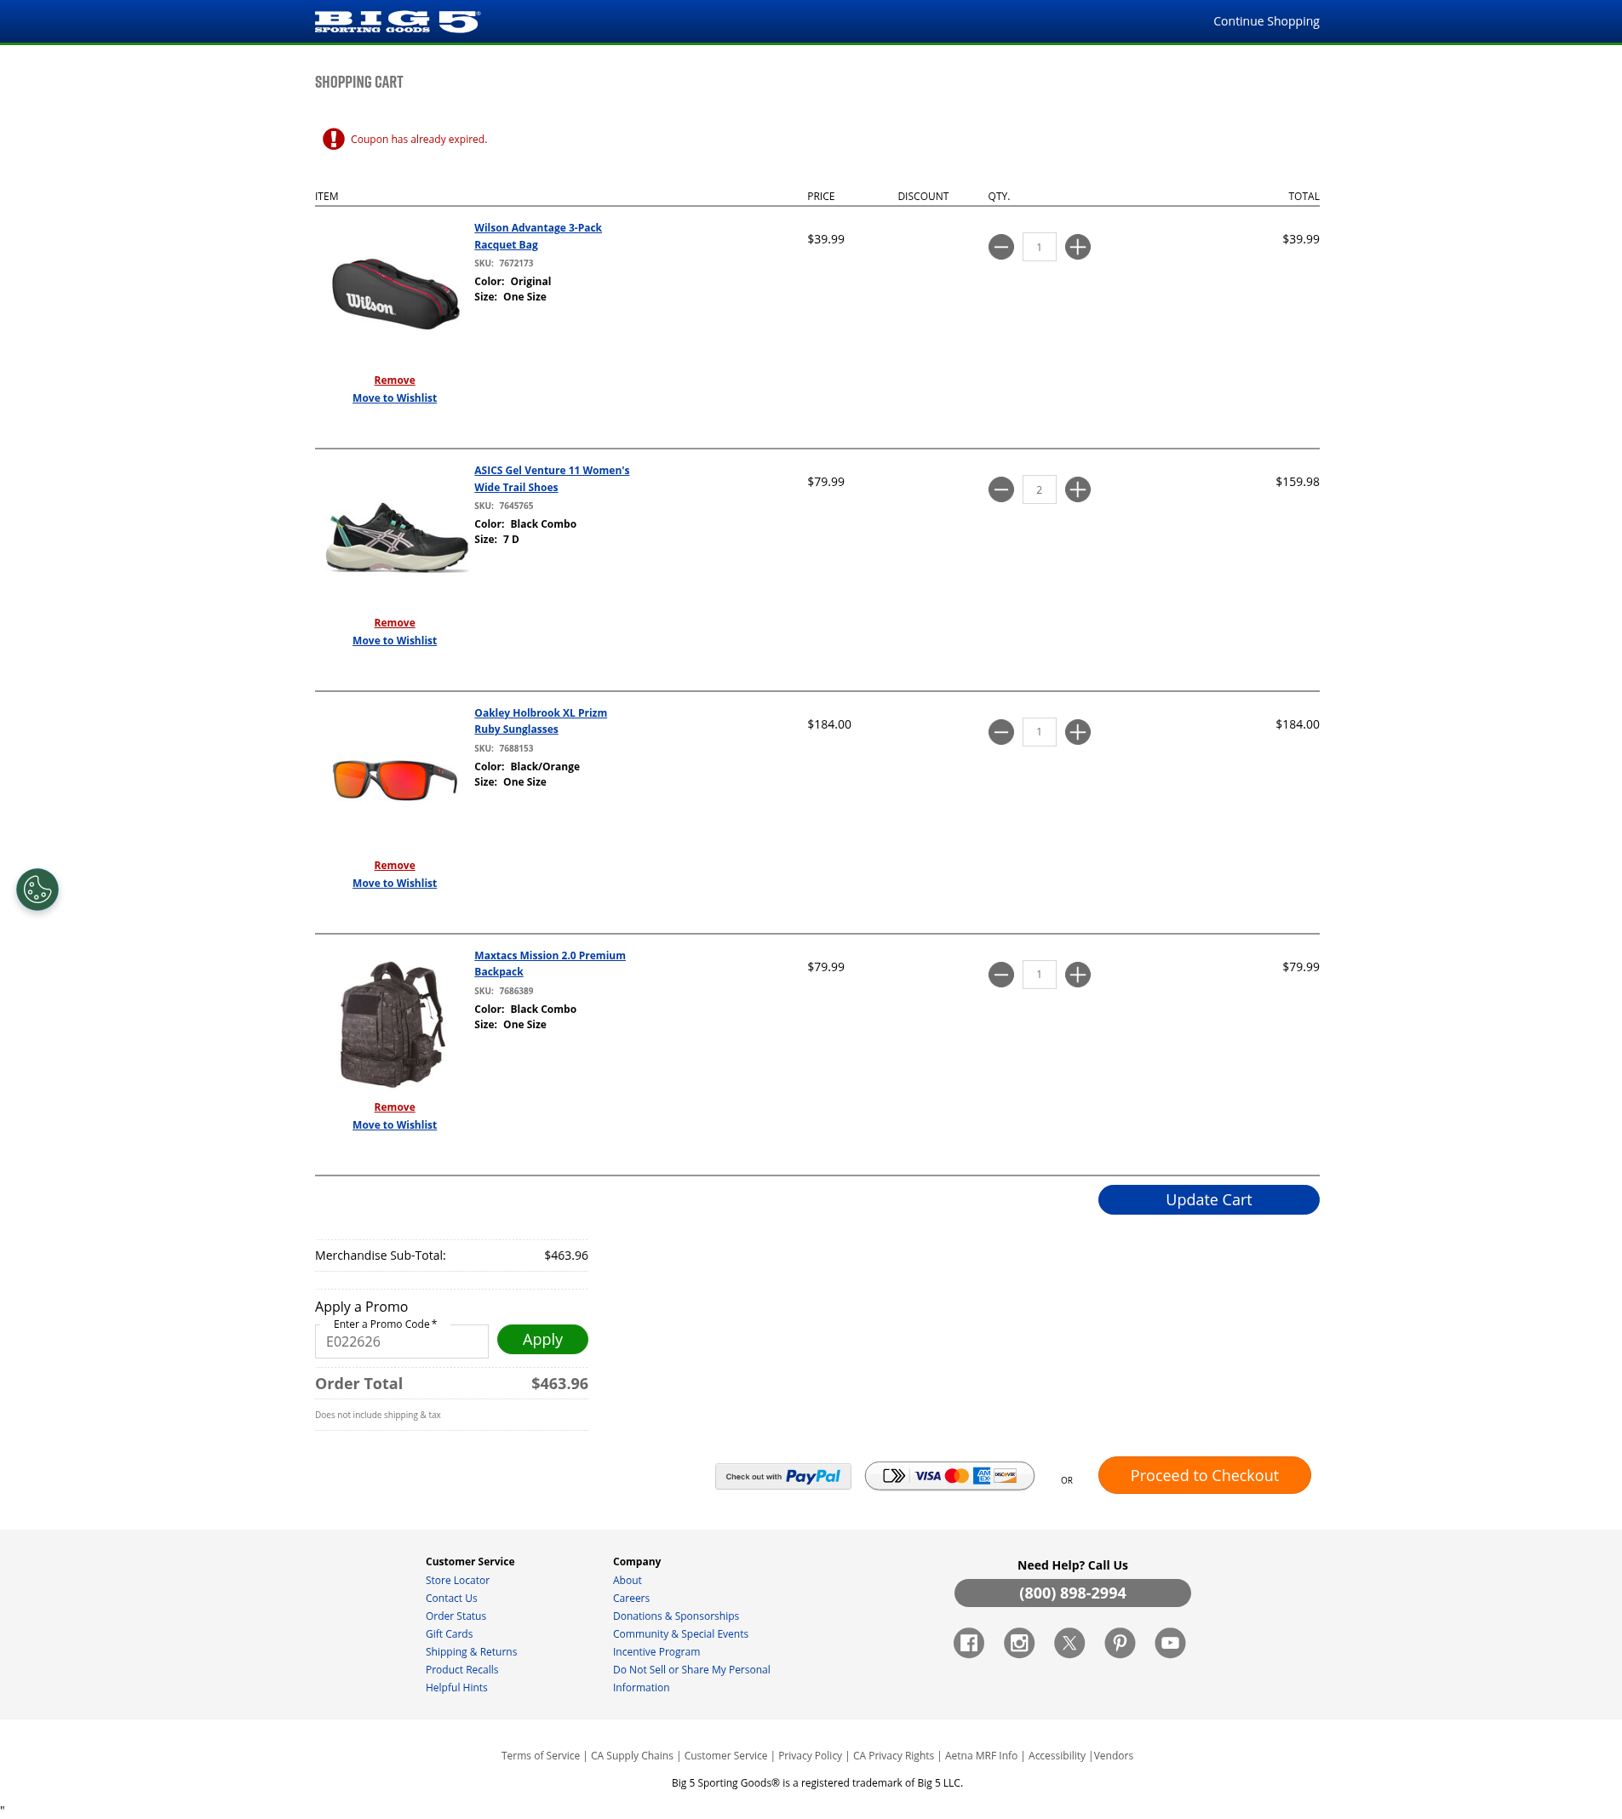The width and height of the screenshot is (1622, 1819).
Task: Open the ASICS trail shoes product thumbnail
Action: 396,537
